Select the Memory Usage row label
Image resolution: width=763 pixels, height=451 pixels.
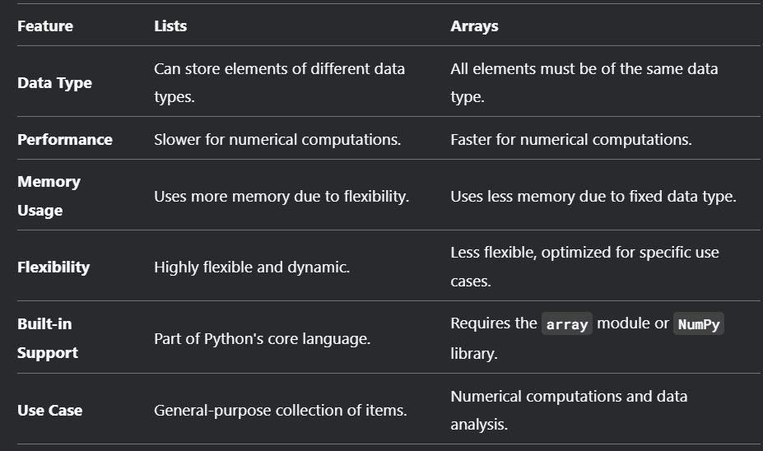(x=49, y=196)
